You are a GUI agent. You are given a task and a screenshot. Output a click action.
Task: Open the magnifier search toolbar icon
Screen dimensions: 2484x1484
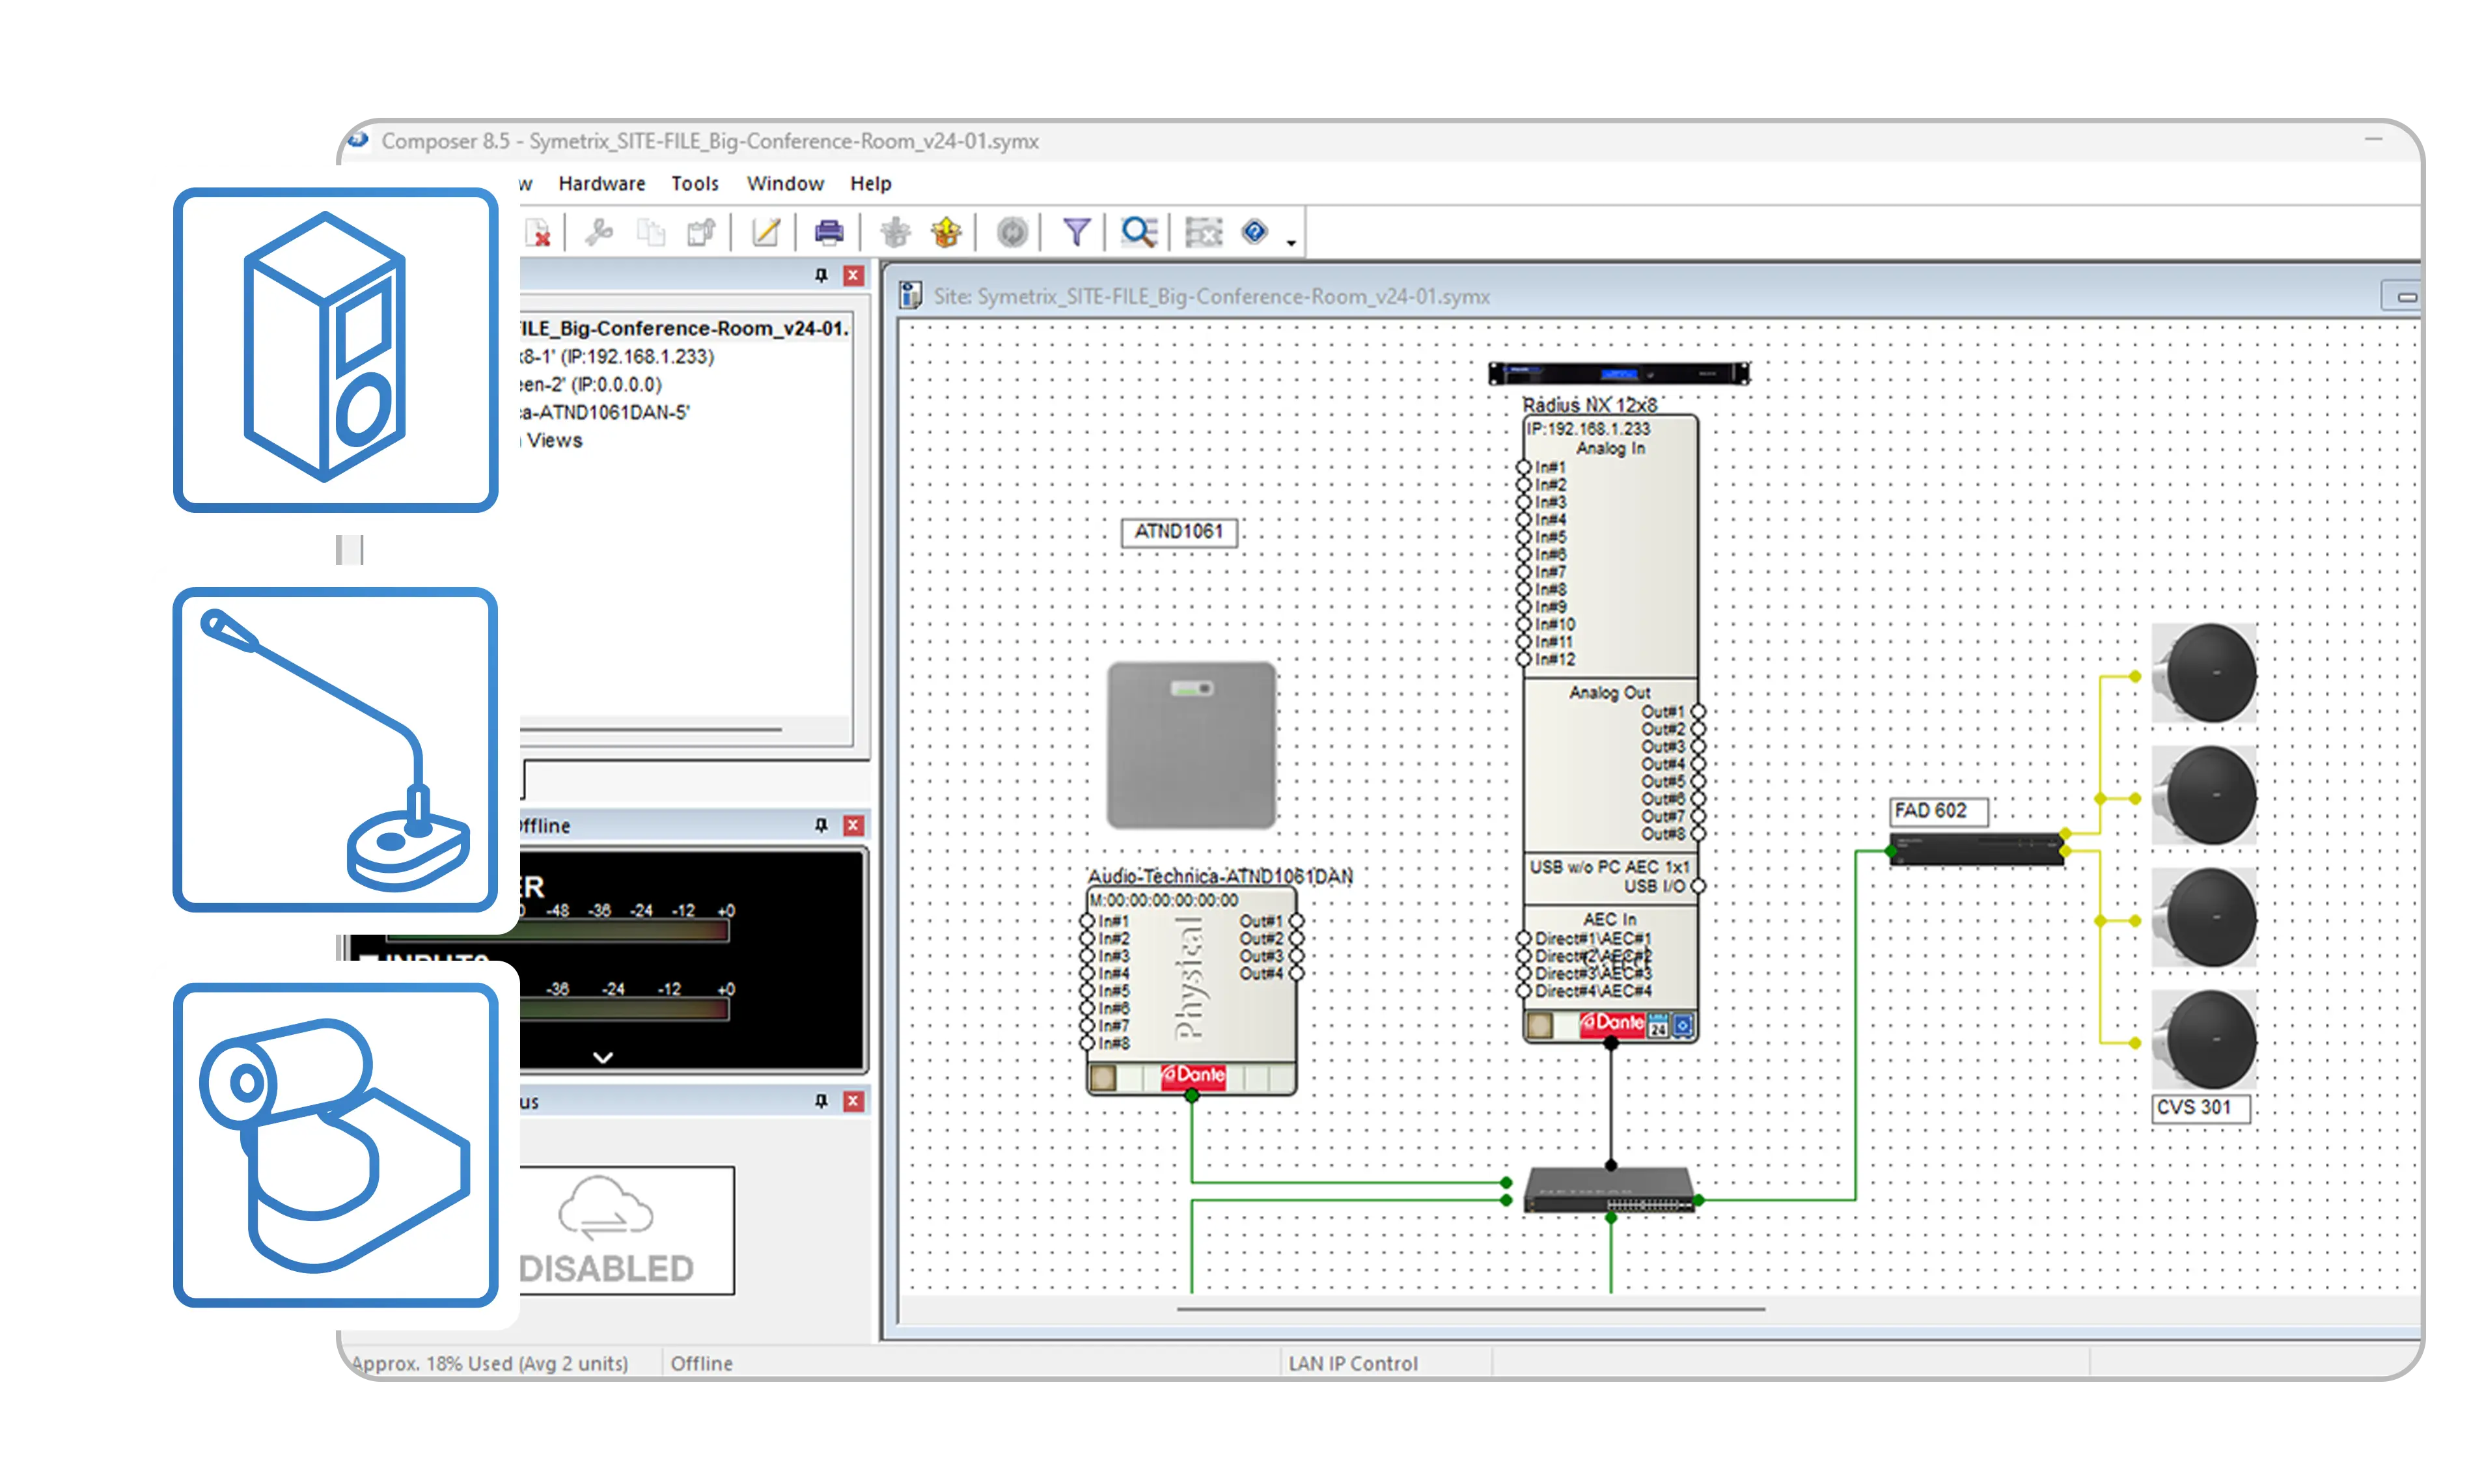tap(1138, 232)
